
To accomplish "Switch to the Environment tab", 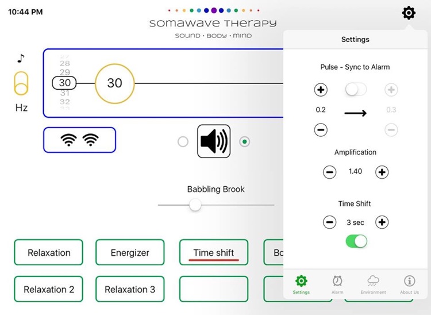I will pos(374,285).
